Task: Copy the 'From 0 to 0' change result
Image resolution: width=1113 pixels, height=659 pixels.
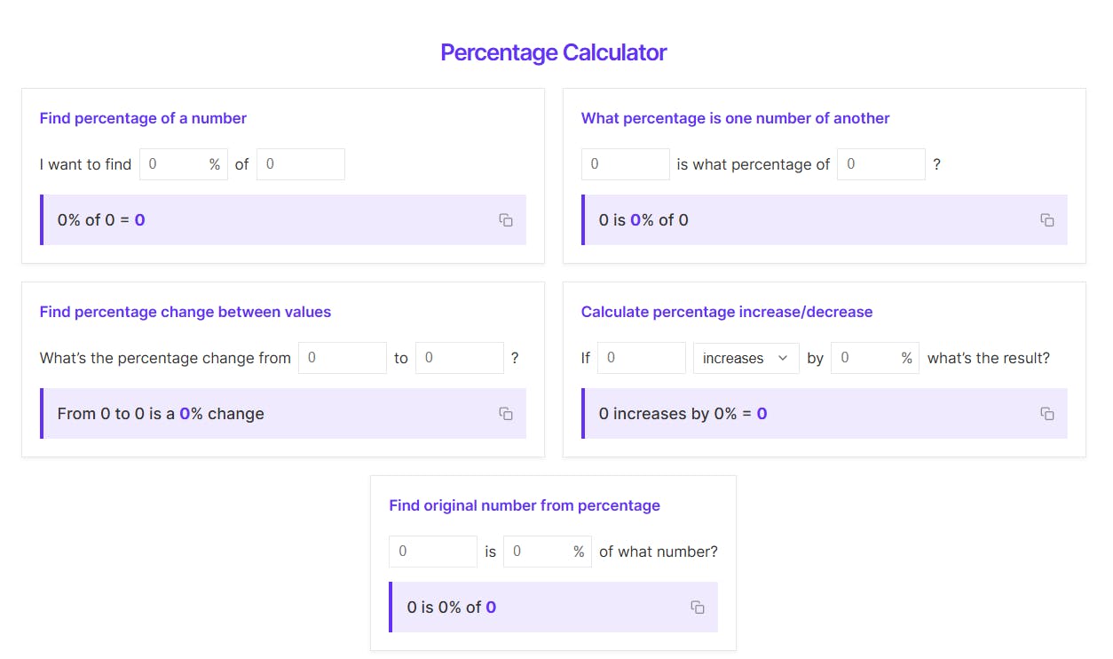Action: (506, 414)
